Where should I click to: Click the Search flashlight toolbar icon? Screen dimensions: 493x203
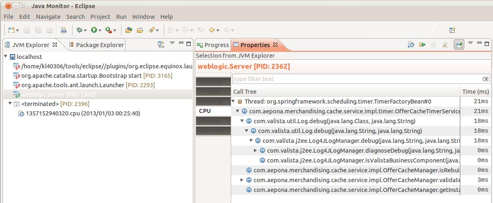click(151, 30)
